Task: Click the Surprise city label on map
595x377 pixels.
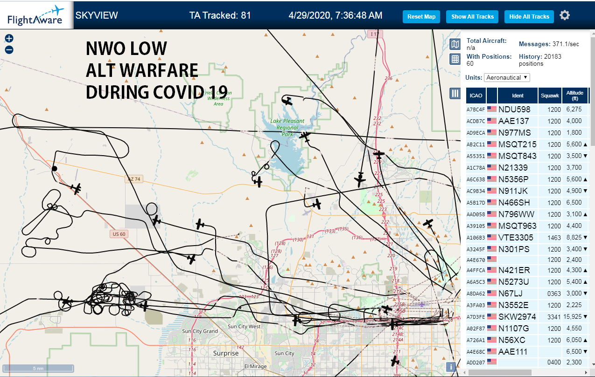Action: pos(226,353)
